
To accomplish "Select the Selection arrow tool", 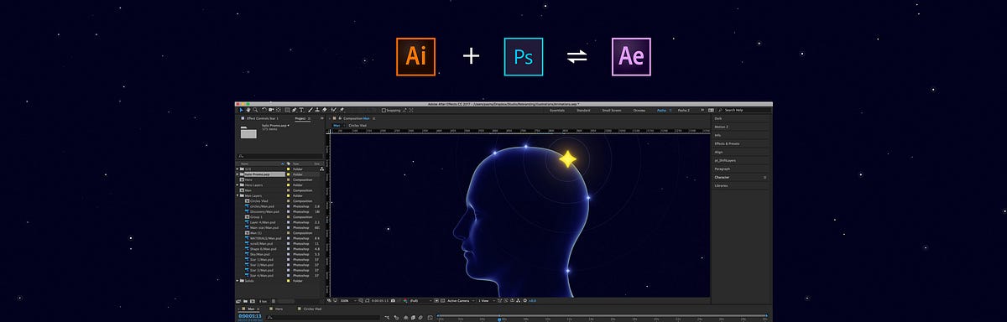I will point(241,110).
